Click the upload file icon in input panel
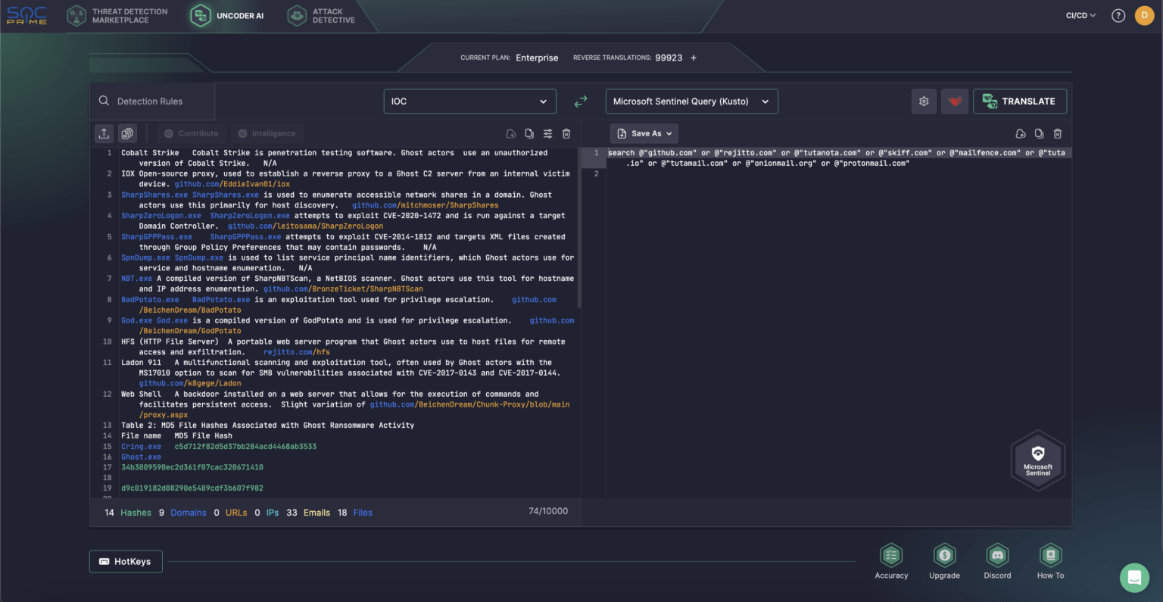 104,133
